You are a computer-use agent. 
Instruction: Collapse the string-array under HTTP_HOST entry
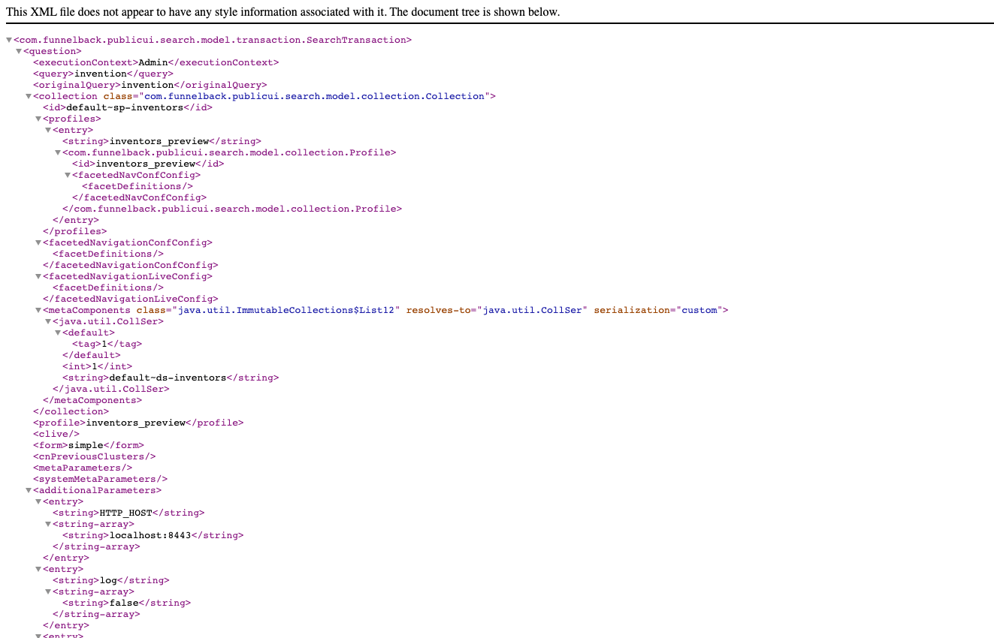(49, 523)
